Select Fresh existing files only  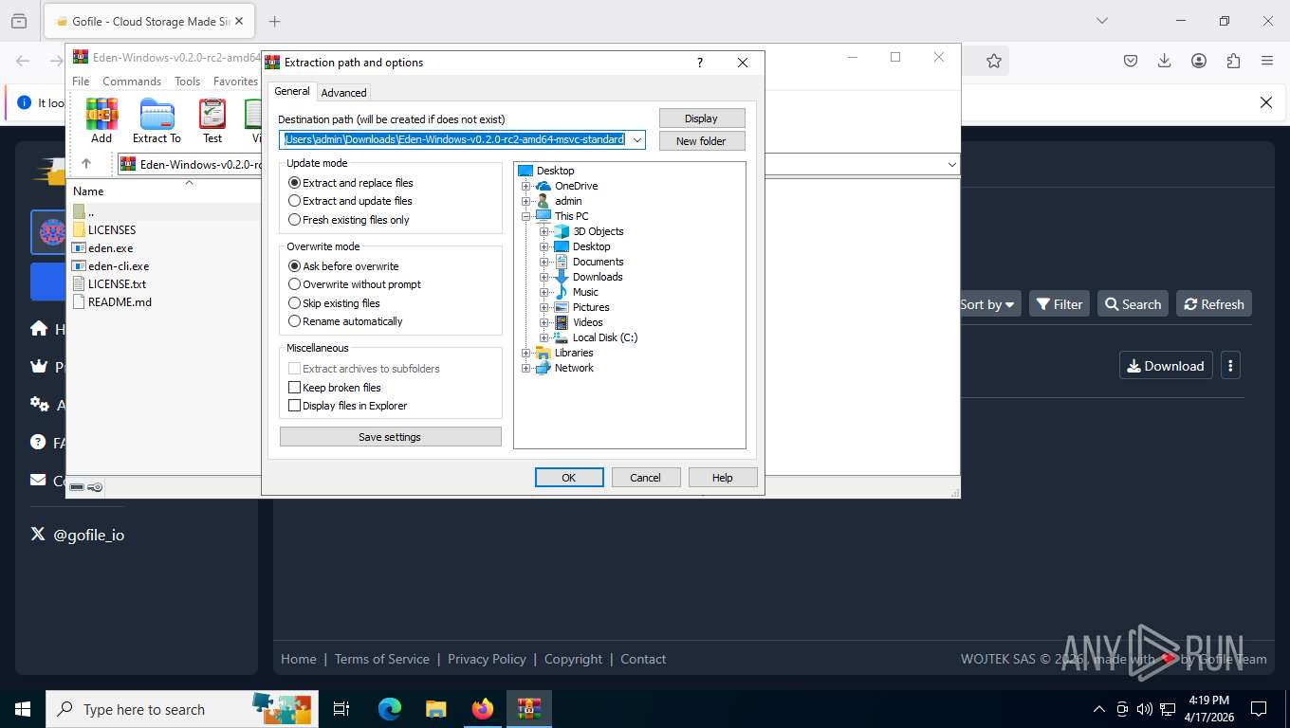pyautogui.click(x=349, y=220)
